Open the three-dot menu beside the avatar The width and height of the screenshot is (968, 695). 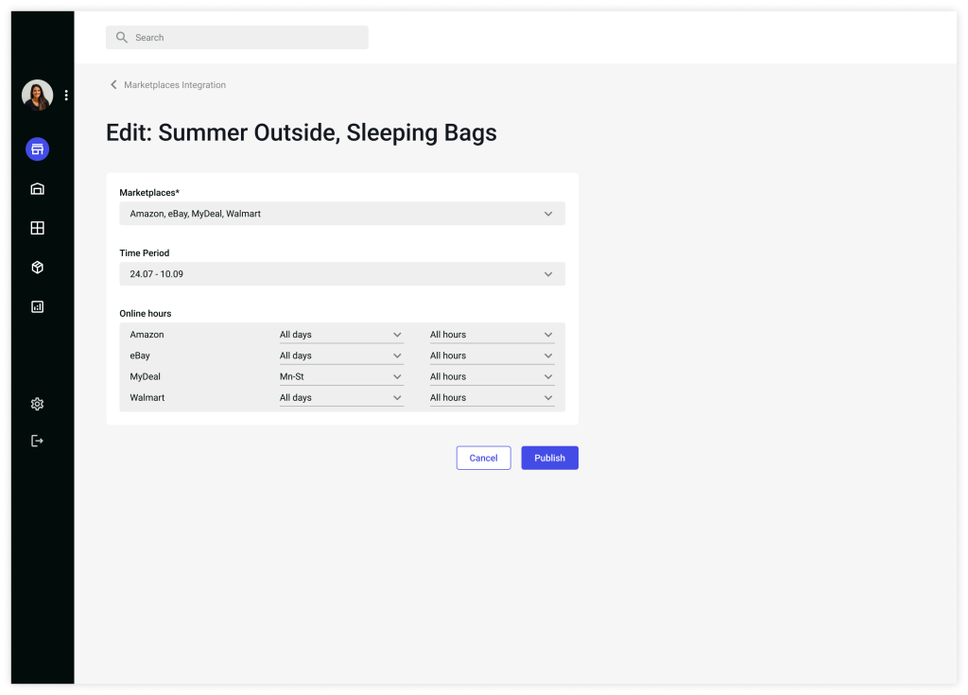coord(65,95)
